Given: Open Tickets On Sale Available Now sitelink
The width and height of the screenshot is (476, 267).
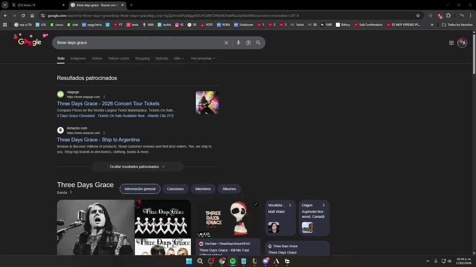Looking at the screenshot, I should tap(121, 116).
